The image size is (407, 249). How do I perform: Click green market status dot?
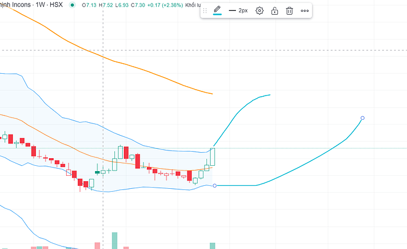(x=72, y=5)
